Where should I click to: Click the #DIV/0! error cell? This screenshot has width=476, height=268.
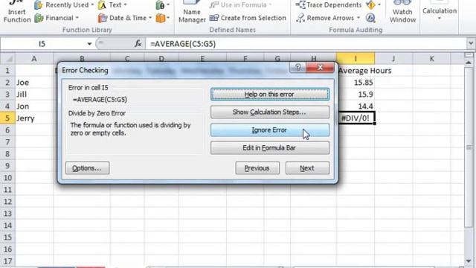[356, 118]
